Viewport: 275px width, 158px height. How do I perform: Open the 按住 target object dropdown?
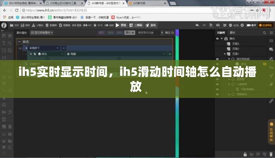click(62, 54)
